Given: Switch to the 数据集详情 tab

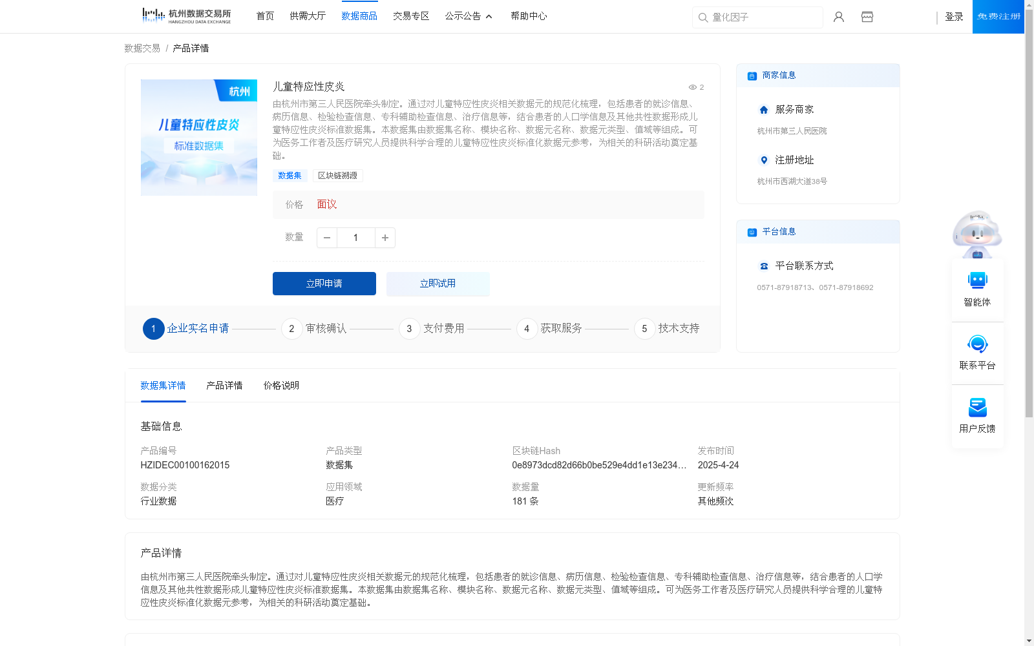Looking at the screenshot, I should [x=163, y=386].
